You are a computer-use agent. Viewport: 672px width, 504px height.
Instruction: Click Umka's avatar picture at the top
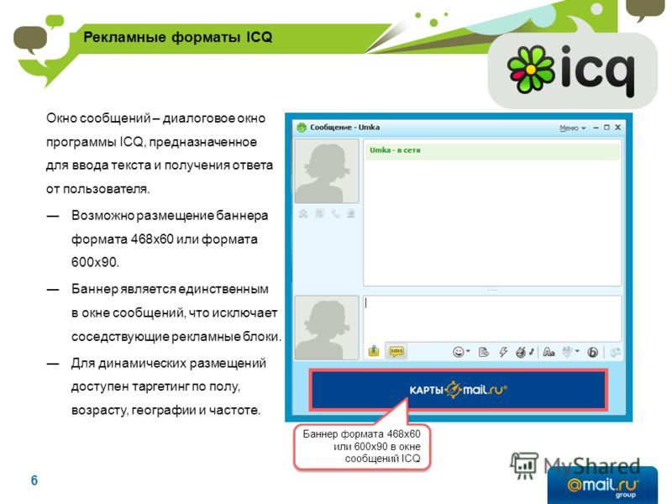click(x=327, y=171)
